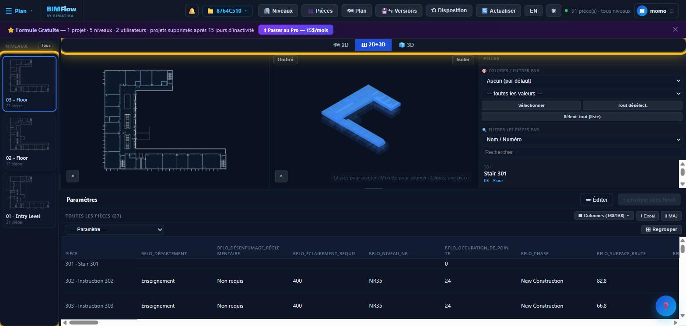Click the Plan toolbar button

pyautogui.click(x=357, y=11)
